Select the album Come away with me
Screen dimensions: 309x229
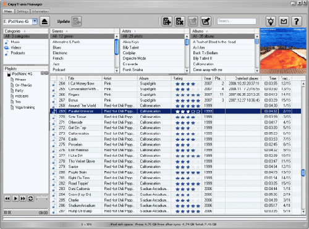click(222, 70)
